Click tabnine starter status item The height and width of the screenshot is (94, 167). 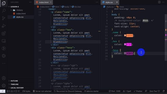[92, 91]
